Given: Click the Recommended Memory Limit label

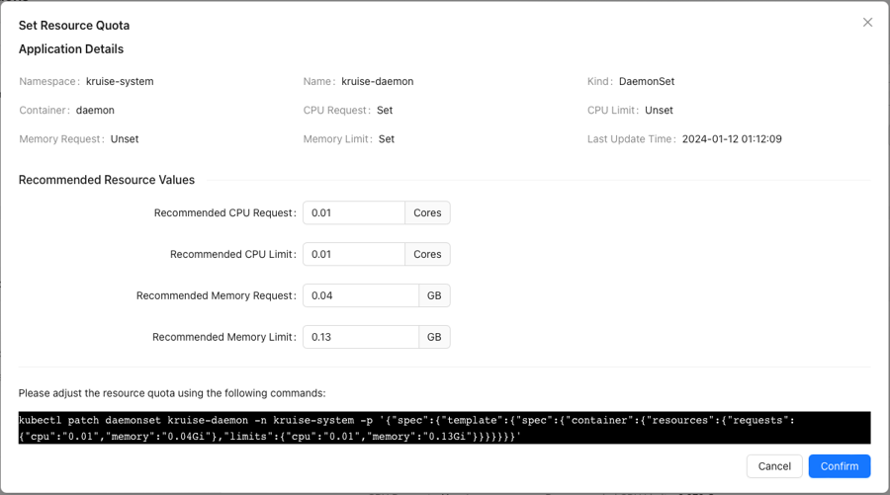Looking at the screenshot, I should click(224, 337).
